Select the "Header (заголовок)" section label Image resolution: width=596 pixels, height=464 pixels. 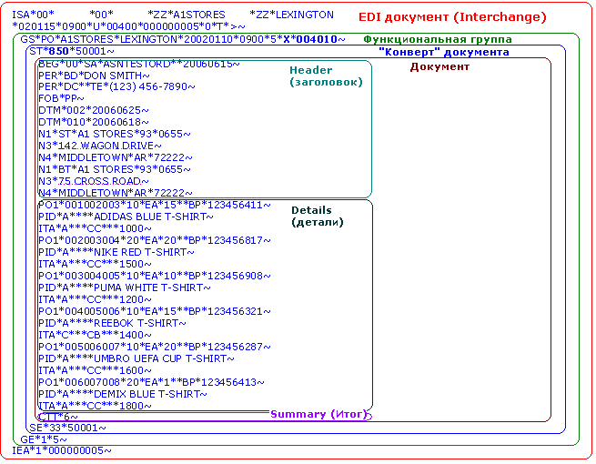(325, 76)
